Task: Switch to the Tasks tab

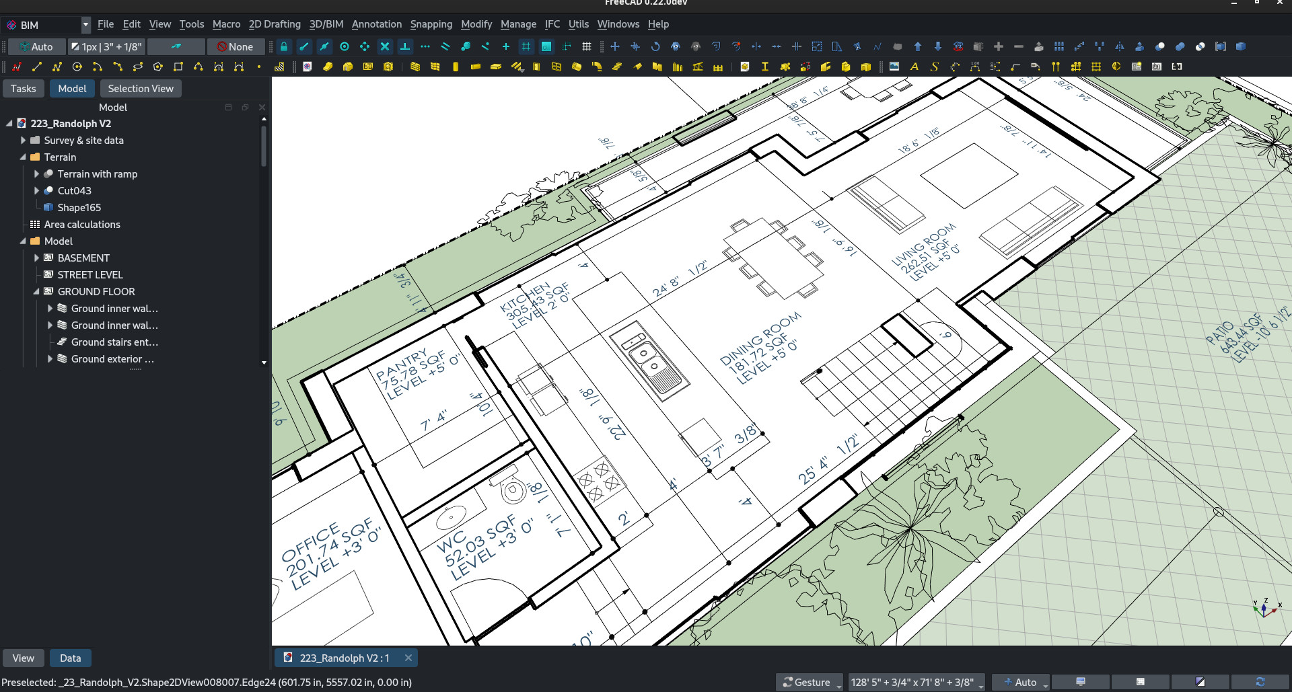Action: pyautogui.click(x=24, y=88)
